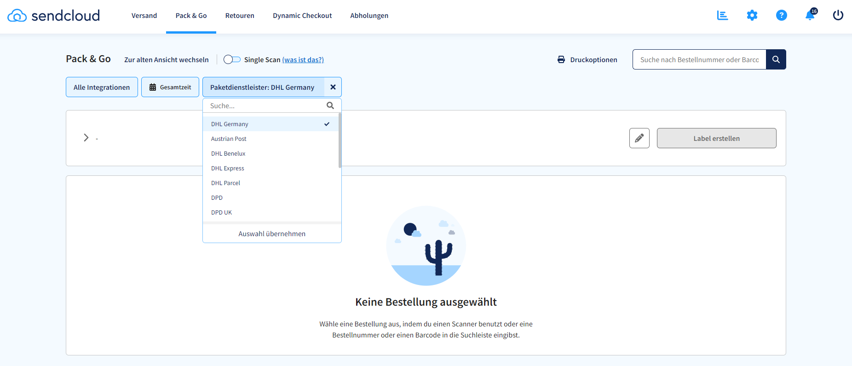Screen dimensions: 852x366
Task: Open the Pack & Go tab
Action: (191, 16)
